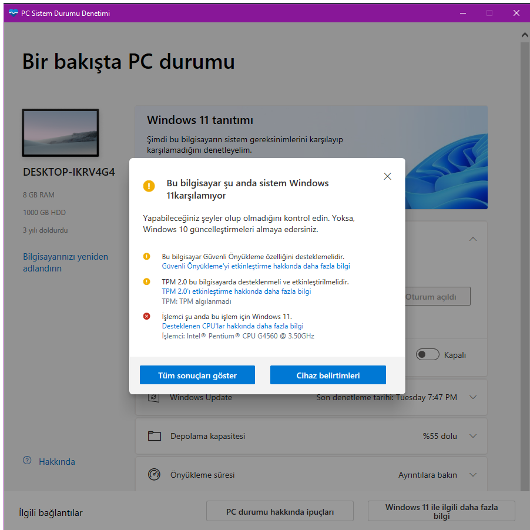Image resolution: width=530 pixels, height=530 pixels.
Task: Open the Güvenli Önyükleme'yi etkinleştirme info link
Action: point(256,266)
